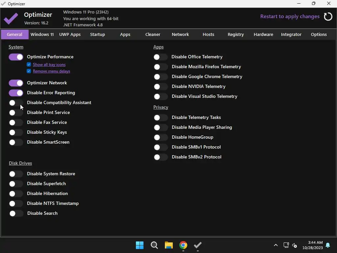Enable Disable Fax Service toggle
The image size is (337, 253).
click(x=16, y=123)
